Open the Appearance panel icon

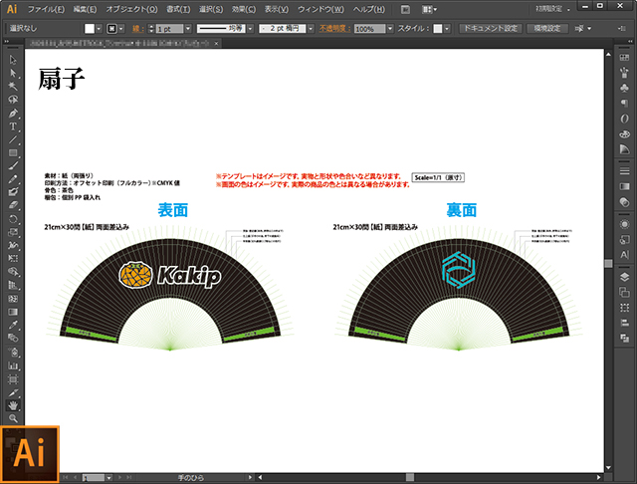(x=624, y=224)
